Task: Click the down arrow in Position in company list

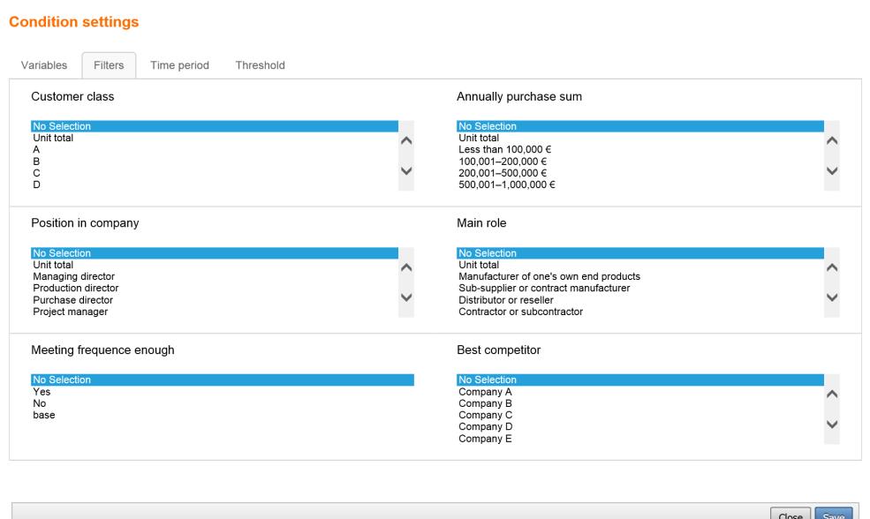Action: (406, 297)
